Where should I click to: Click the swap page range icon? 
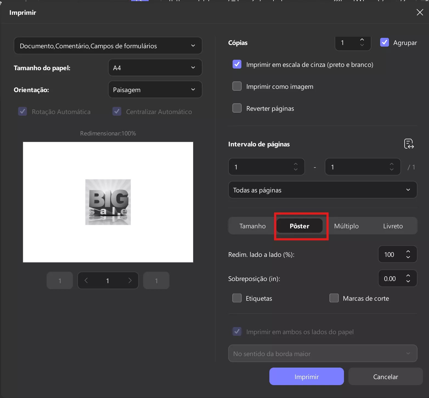coord(409,144)
